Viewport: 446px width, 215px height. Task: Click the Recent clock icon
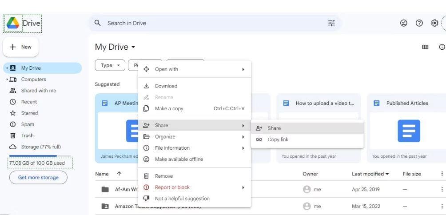(13, 102)
